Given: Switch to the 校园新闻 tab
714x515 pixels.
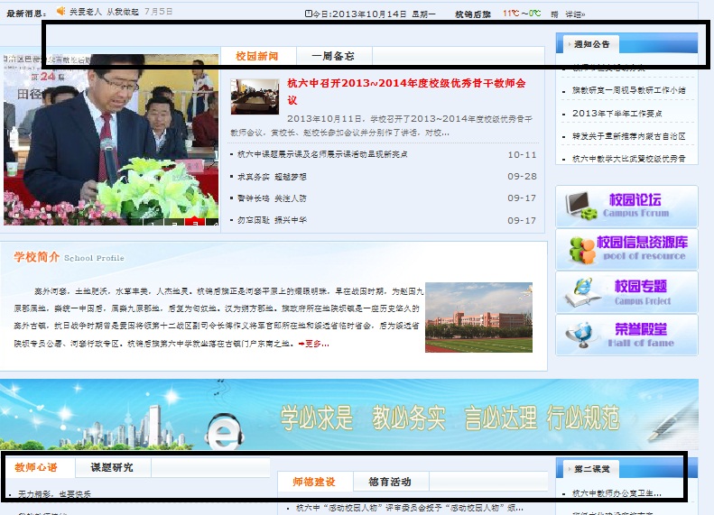Looking at the screenshot, I should (x=258, y=56).
